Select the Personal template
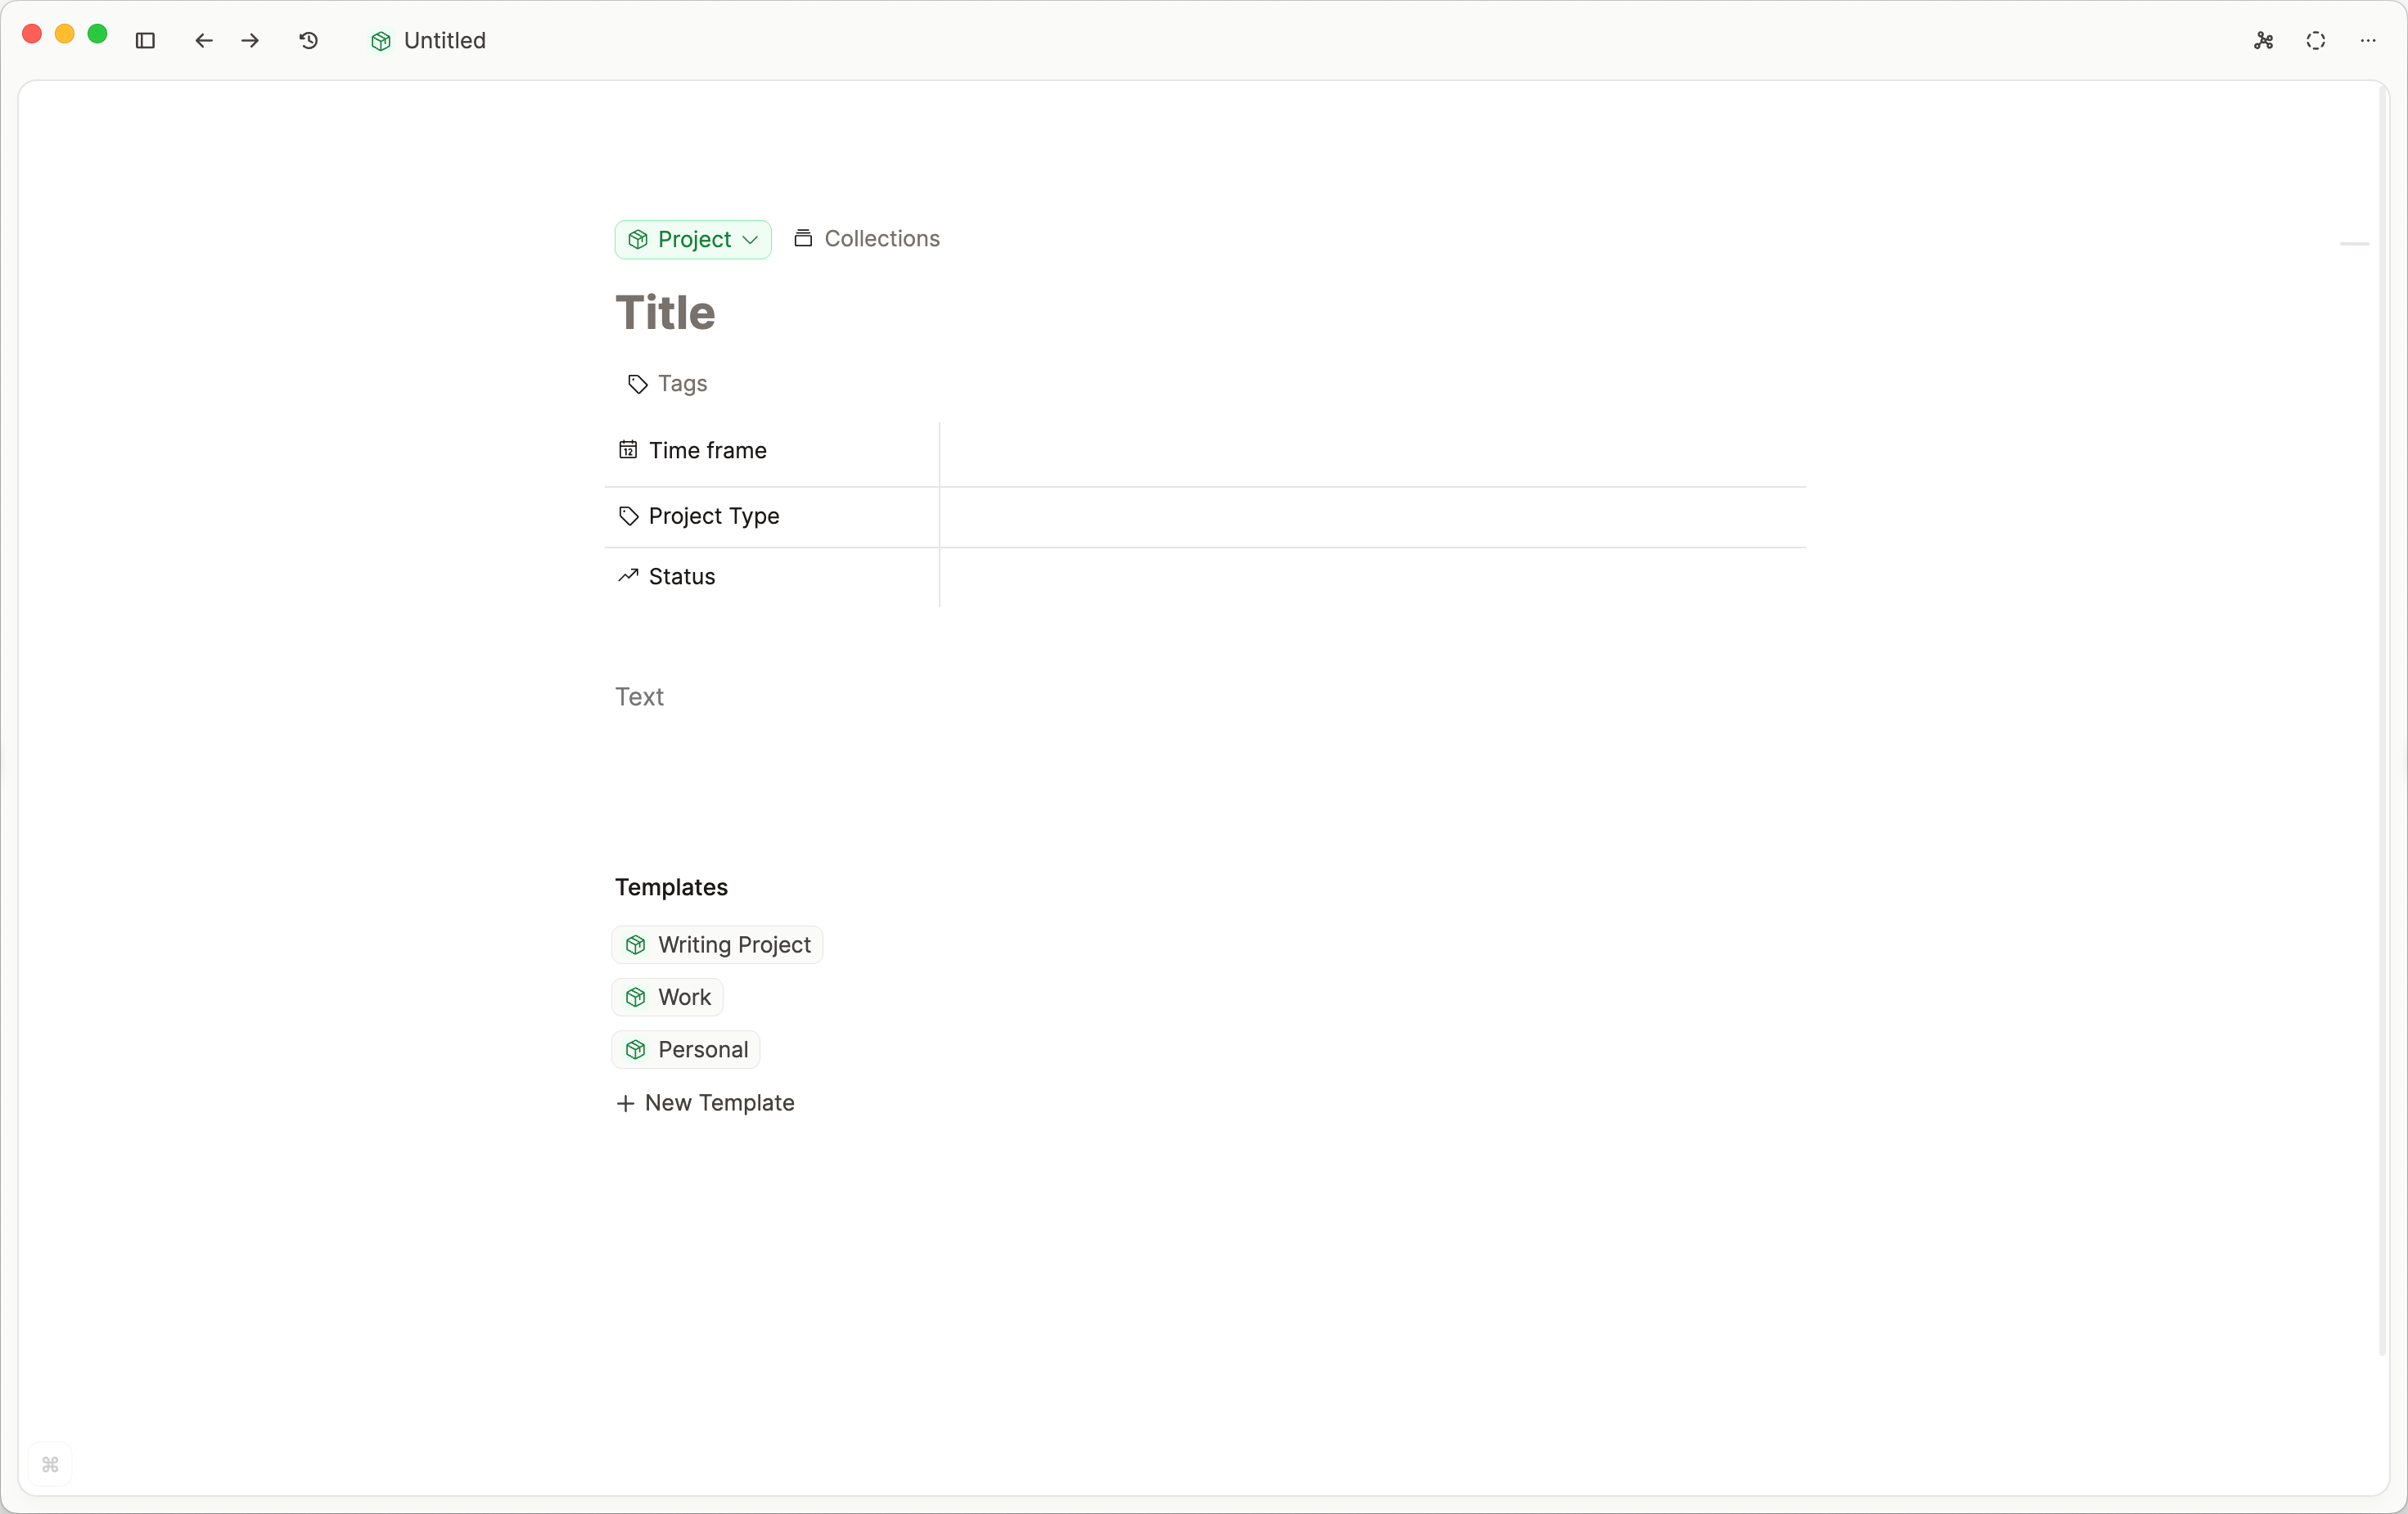The width and height of the screenshot is (2408, 1514). (685, 1050)
